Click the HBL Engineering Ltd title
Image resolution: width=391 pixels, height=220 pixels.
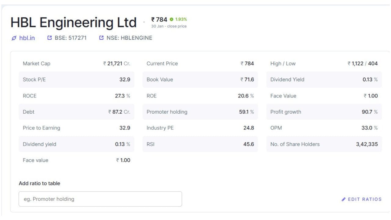coord(73,22)
